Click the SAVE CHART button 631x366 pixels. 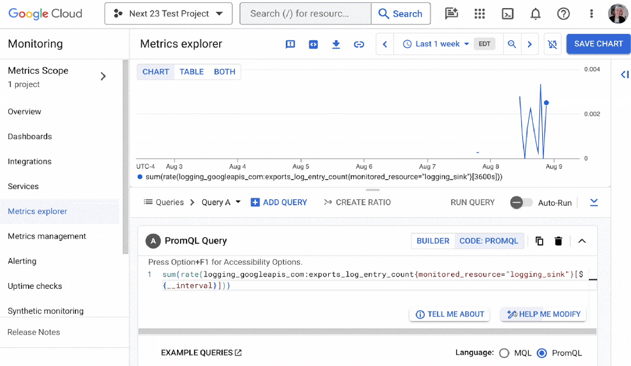pos(598,44)
